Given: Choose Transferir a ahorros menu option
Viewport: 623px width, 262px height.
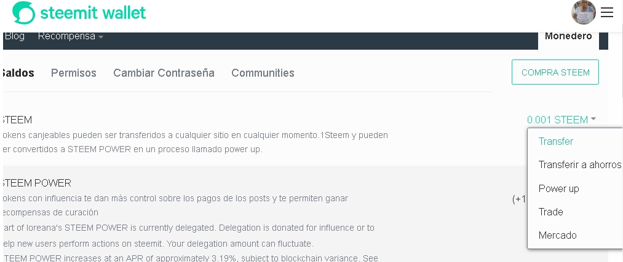Looking at the screenshot, I should 580,164.
